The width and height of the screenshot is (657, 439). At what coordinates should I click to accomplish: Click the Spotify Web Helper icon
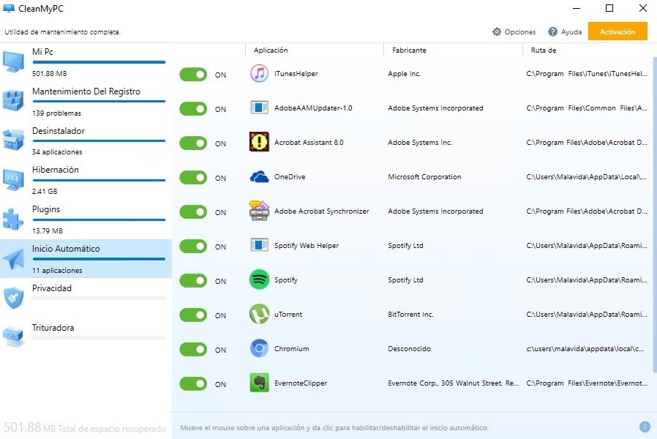pyautogui.click(x=260, y=245)
